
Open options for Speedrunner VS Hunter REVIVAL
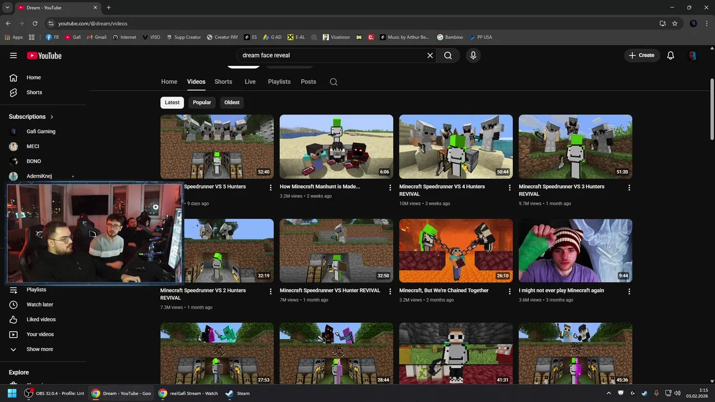coord(390,291)
